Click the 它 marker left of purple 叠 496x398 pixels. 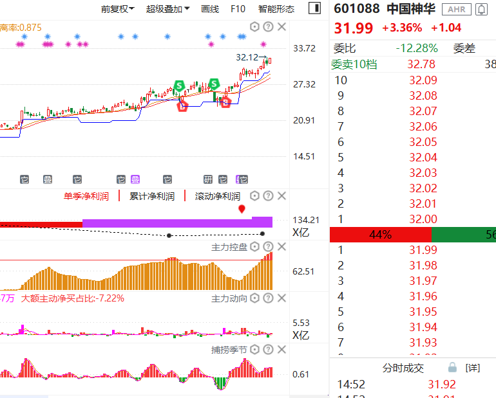[x=121, y=179]
